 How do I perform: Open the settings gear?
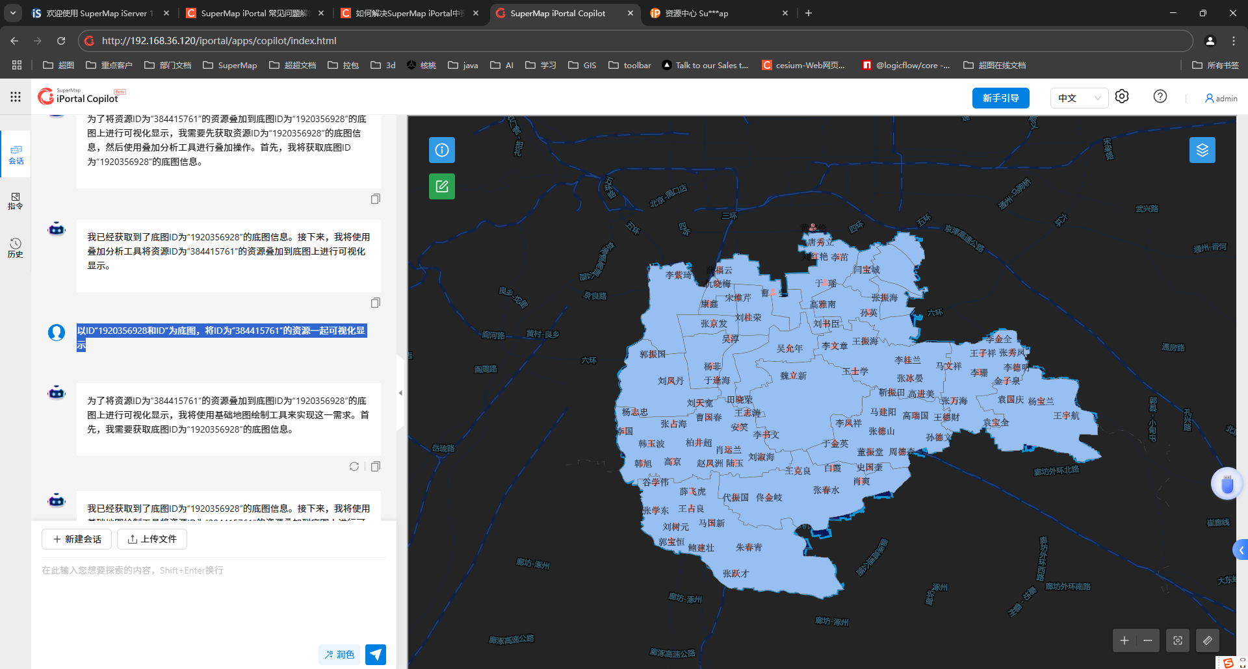[x=1122, y=97]
